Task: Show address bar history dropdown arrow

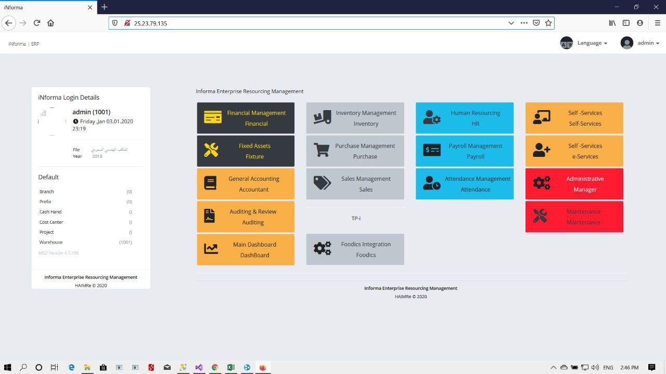Action: (x=511, y=23)
